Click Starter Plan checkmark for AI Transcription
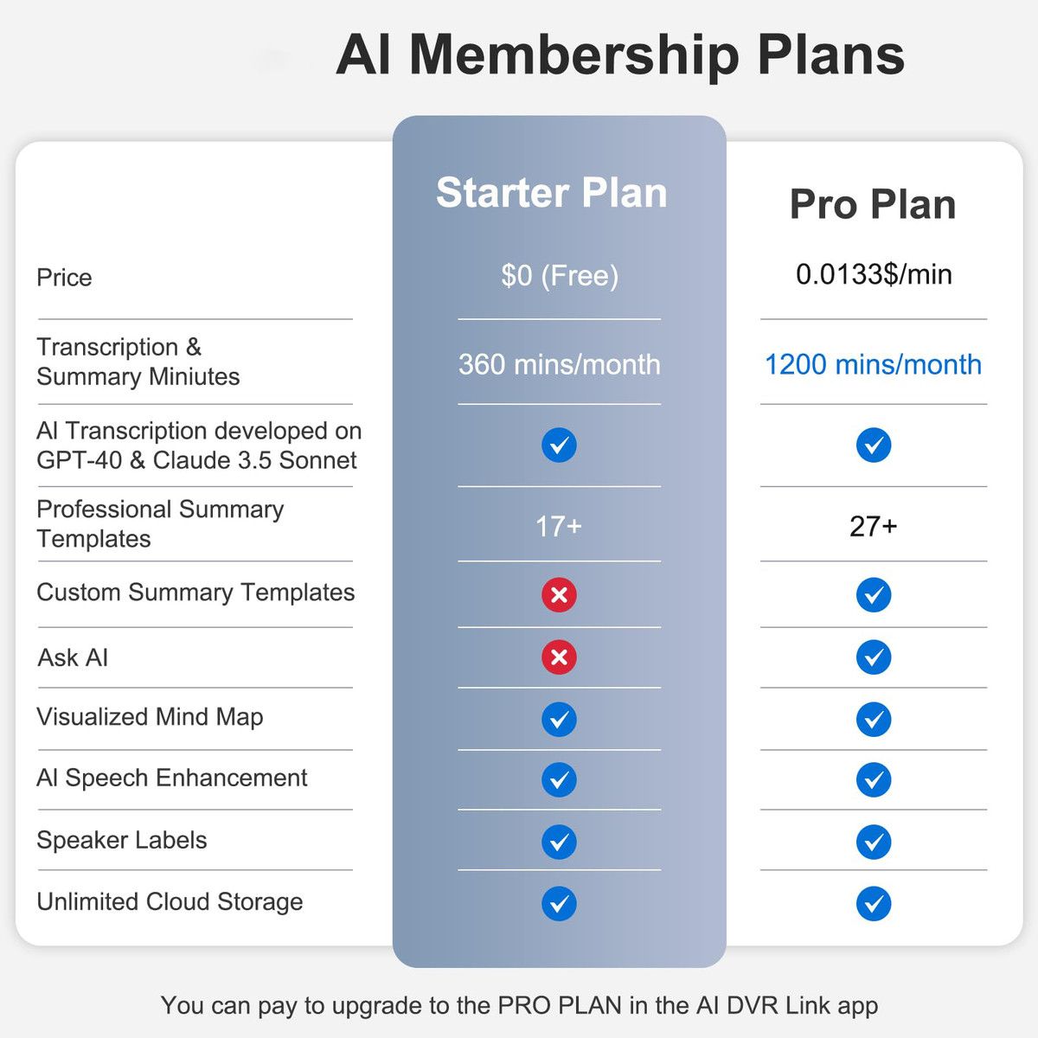Image resolution: width=1038 pixels, height=1038 pixels. click(x=559, y=445)
